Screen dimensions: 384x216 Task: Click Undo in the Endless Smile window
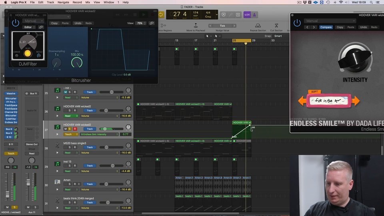tap(364, 27)
